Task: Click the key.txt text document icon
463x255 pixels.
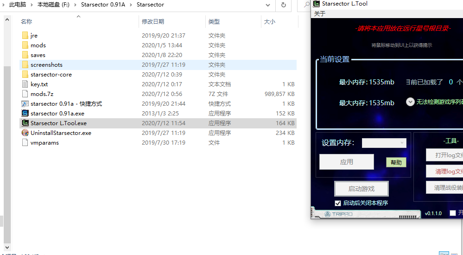Action: 25,84
